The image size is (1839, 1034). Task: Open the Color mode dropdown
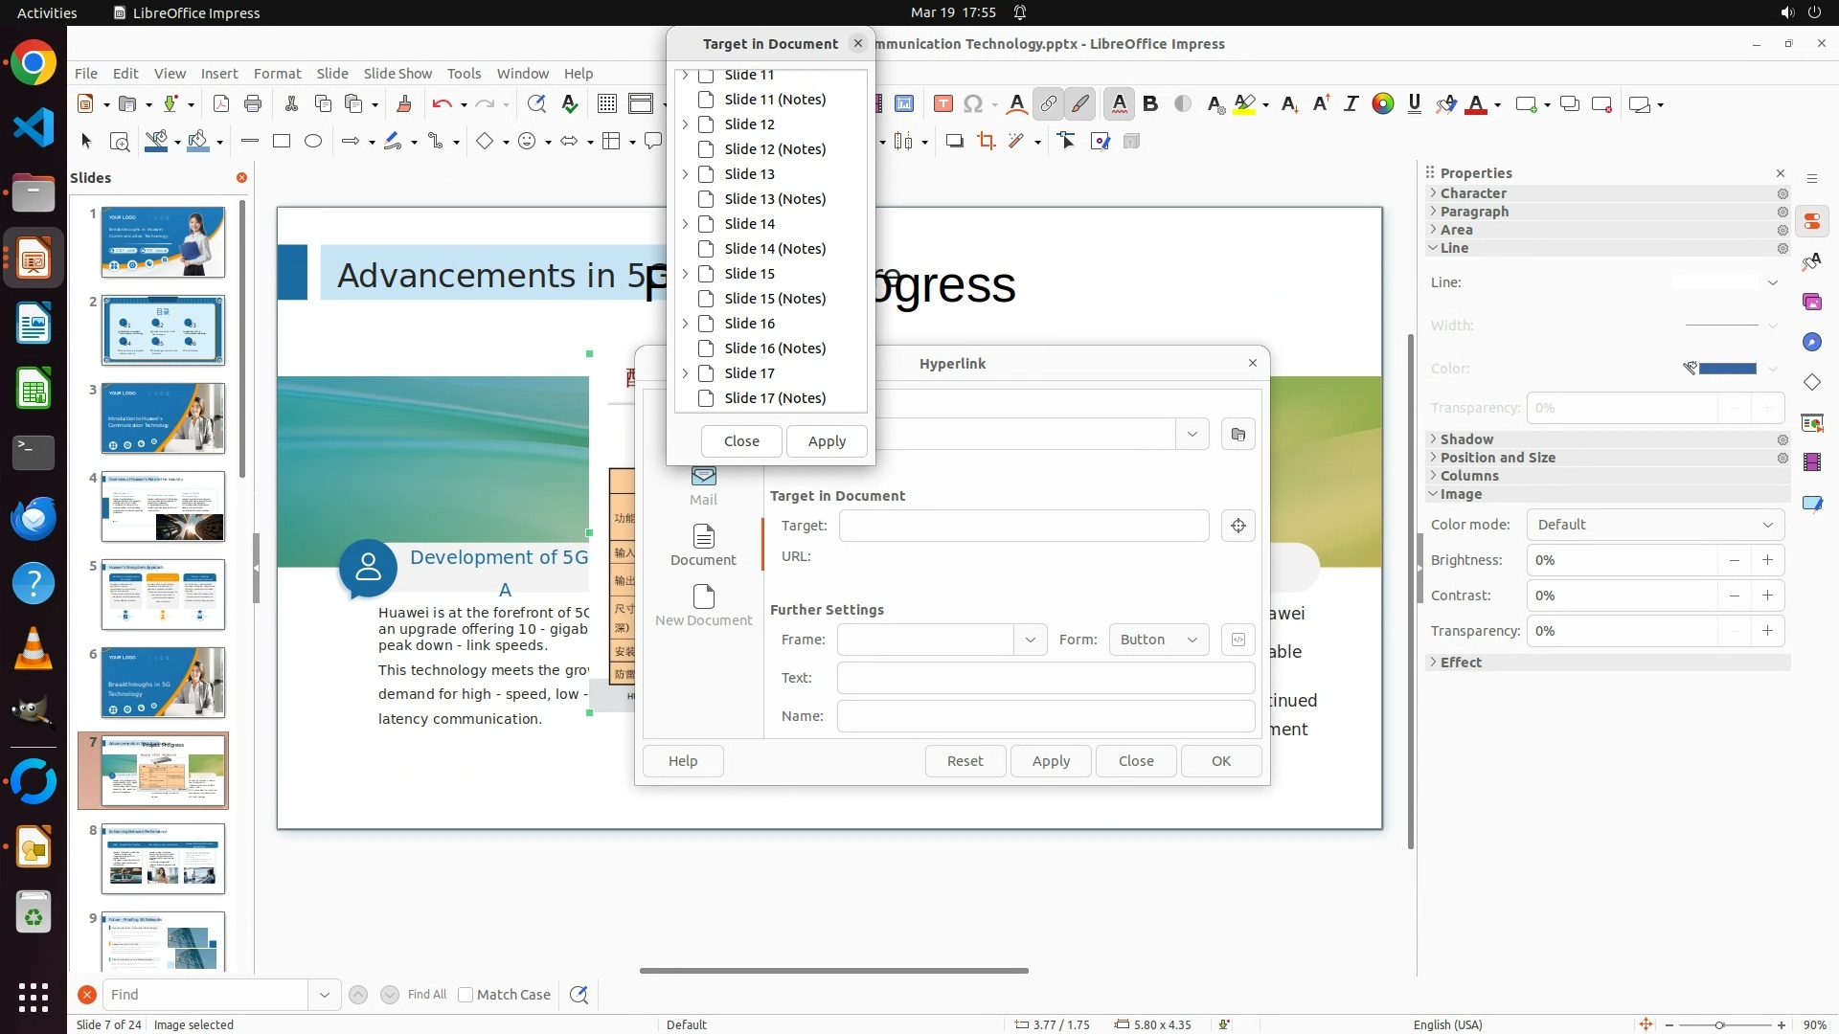click(1654, 525)
